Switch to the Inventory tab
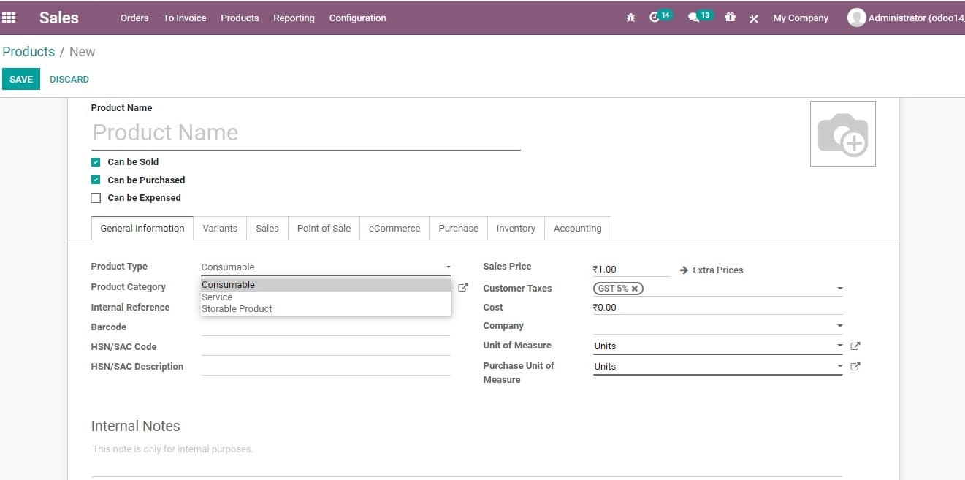Viewport: 965px width, 480px height. coord(516,228)
